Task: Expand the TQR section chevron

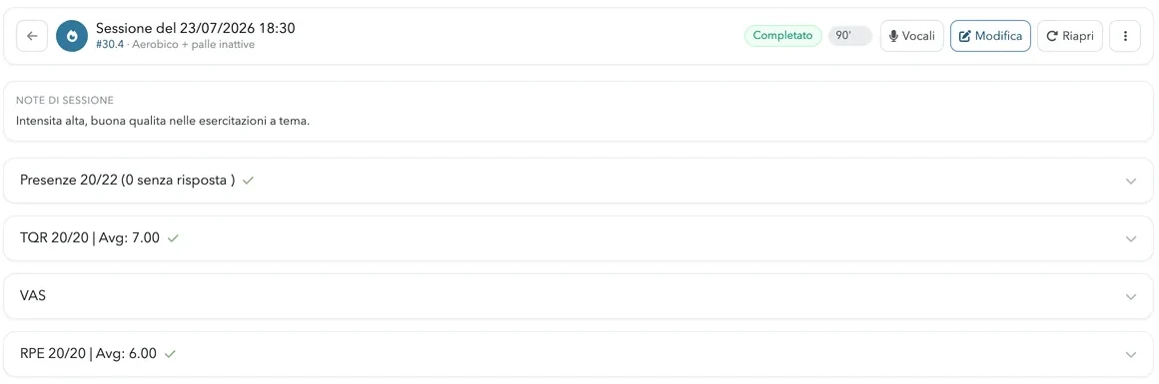Action: click(x=1130, y=238)
